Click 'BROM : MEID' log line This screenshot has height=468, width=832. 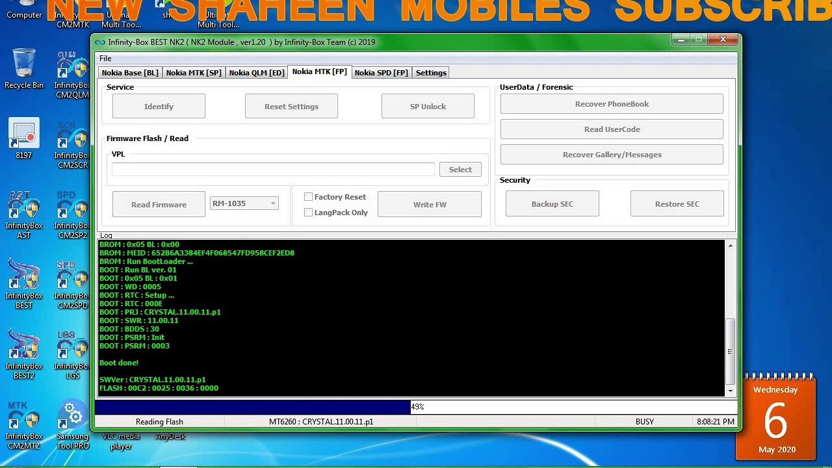pos(196,253)
